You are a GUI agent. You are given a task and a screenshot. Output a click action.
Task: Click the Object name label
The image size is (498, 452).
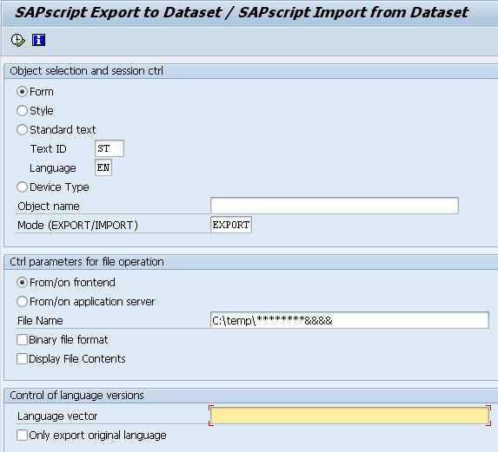49,206
